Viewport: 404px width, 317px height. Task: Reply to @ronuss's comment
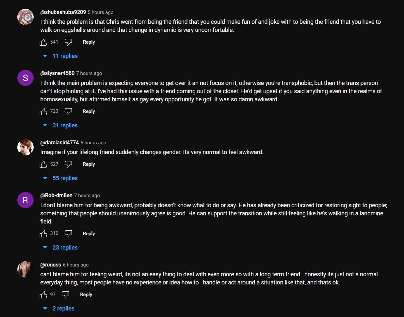(86, 294)
